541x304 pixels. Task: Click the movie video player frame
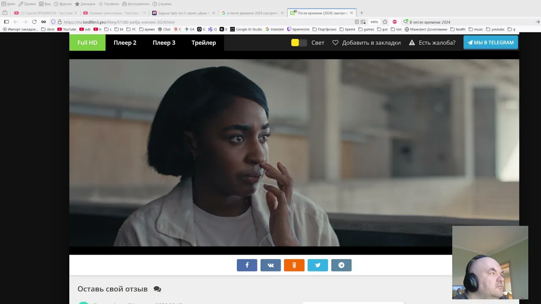click(x=294, y=153)
